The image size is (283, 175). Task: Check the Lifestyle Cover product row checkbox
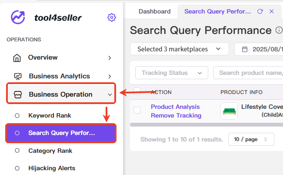(x=137, y=110)
